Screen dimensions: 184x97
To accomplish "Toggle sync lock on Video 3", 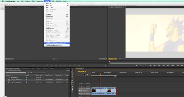I will 82,84.
